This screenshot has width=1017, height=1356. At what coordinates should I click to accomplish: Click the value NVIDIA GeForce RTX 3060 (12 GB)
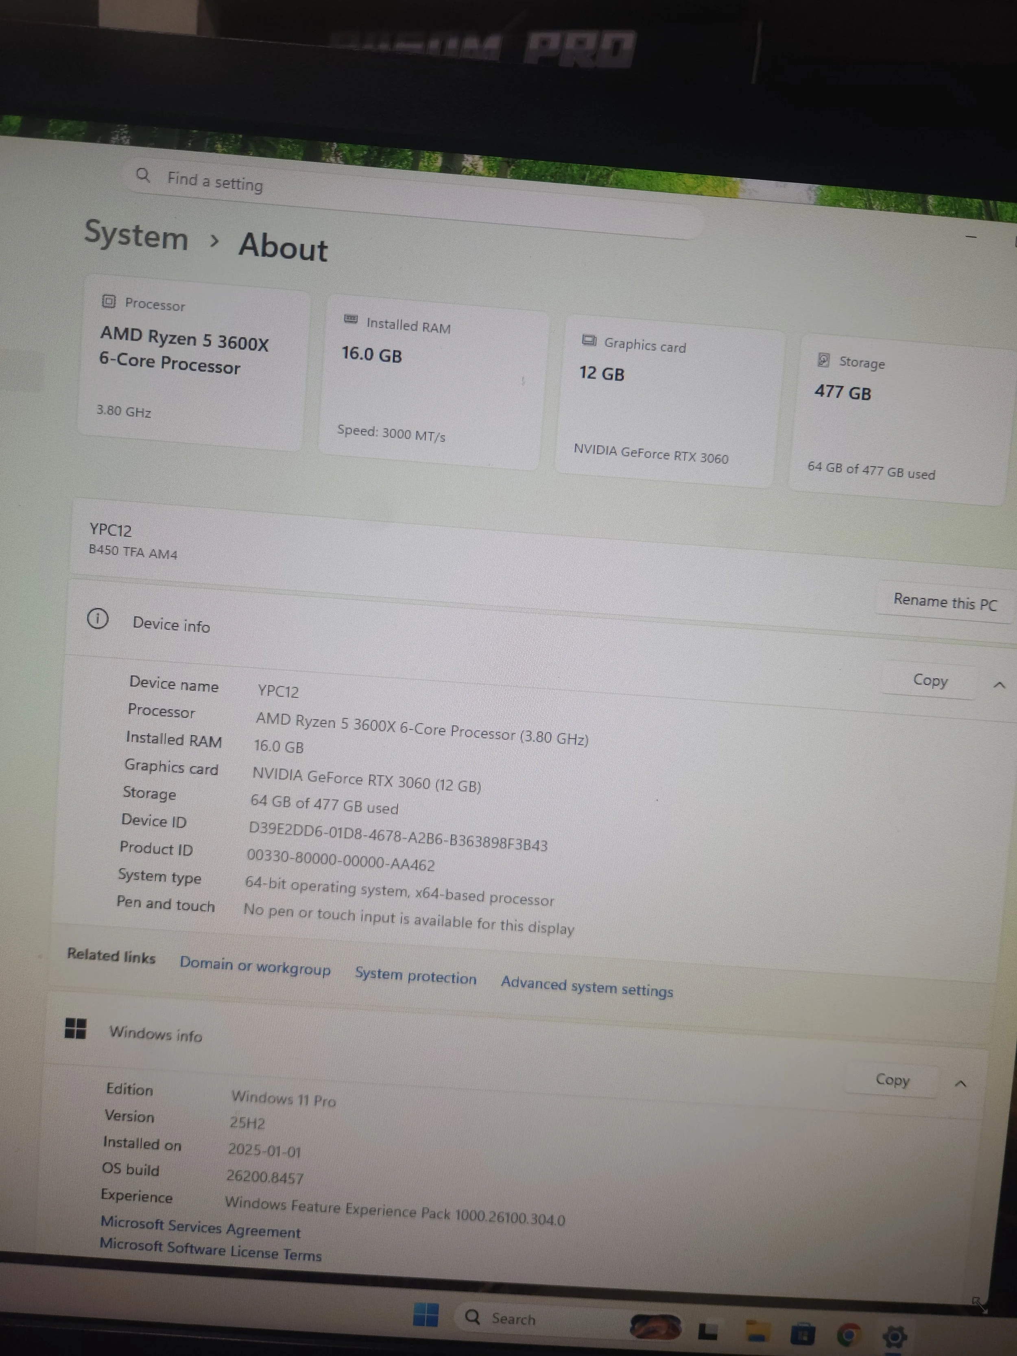coord(367,780)
